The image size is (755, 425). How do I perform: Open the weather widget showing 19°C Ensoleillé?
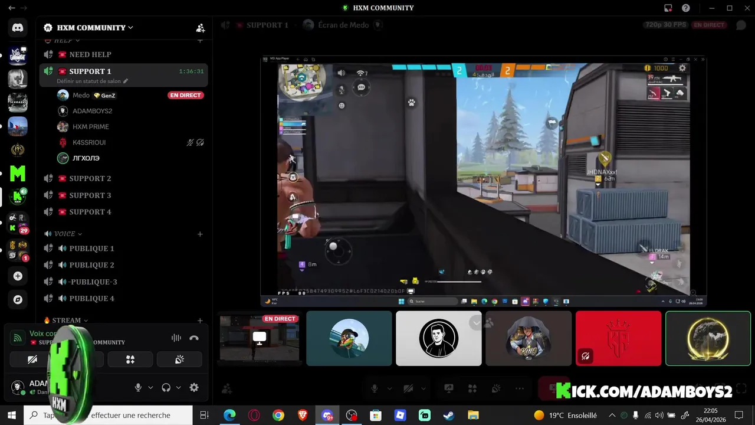(565, 416)
